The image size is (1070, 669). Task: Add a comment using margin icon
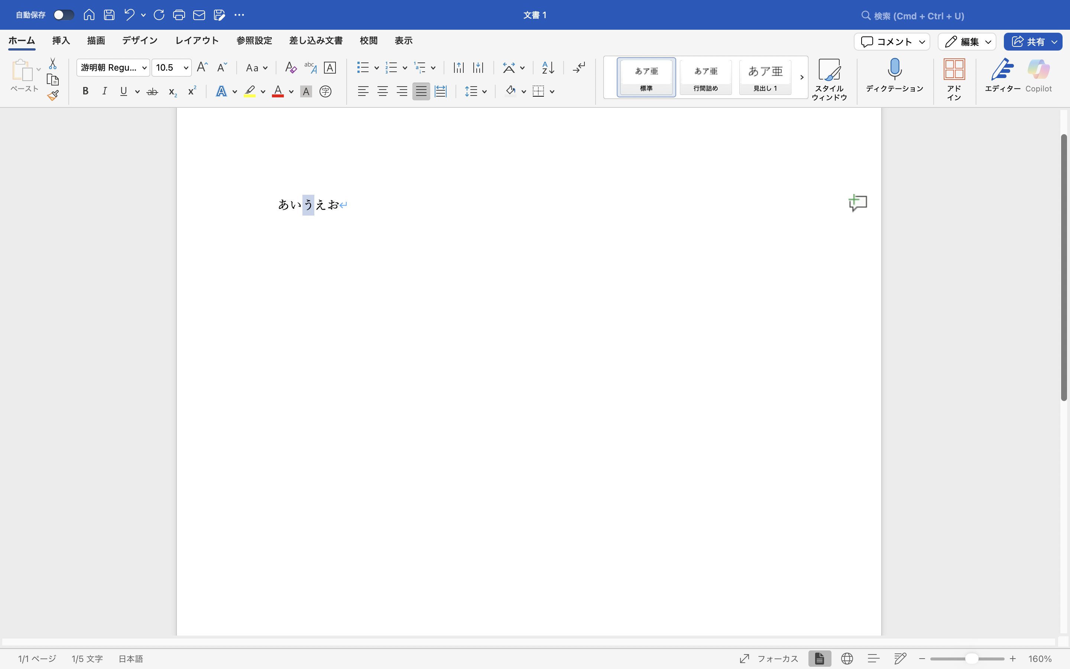pyautogui.click(x=858, y=203)
